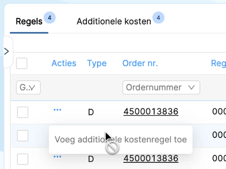The width and height of the screenshot is (226, 169).
Task: Open the G.. filter dropdown
Action: pos(28,87)
